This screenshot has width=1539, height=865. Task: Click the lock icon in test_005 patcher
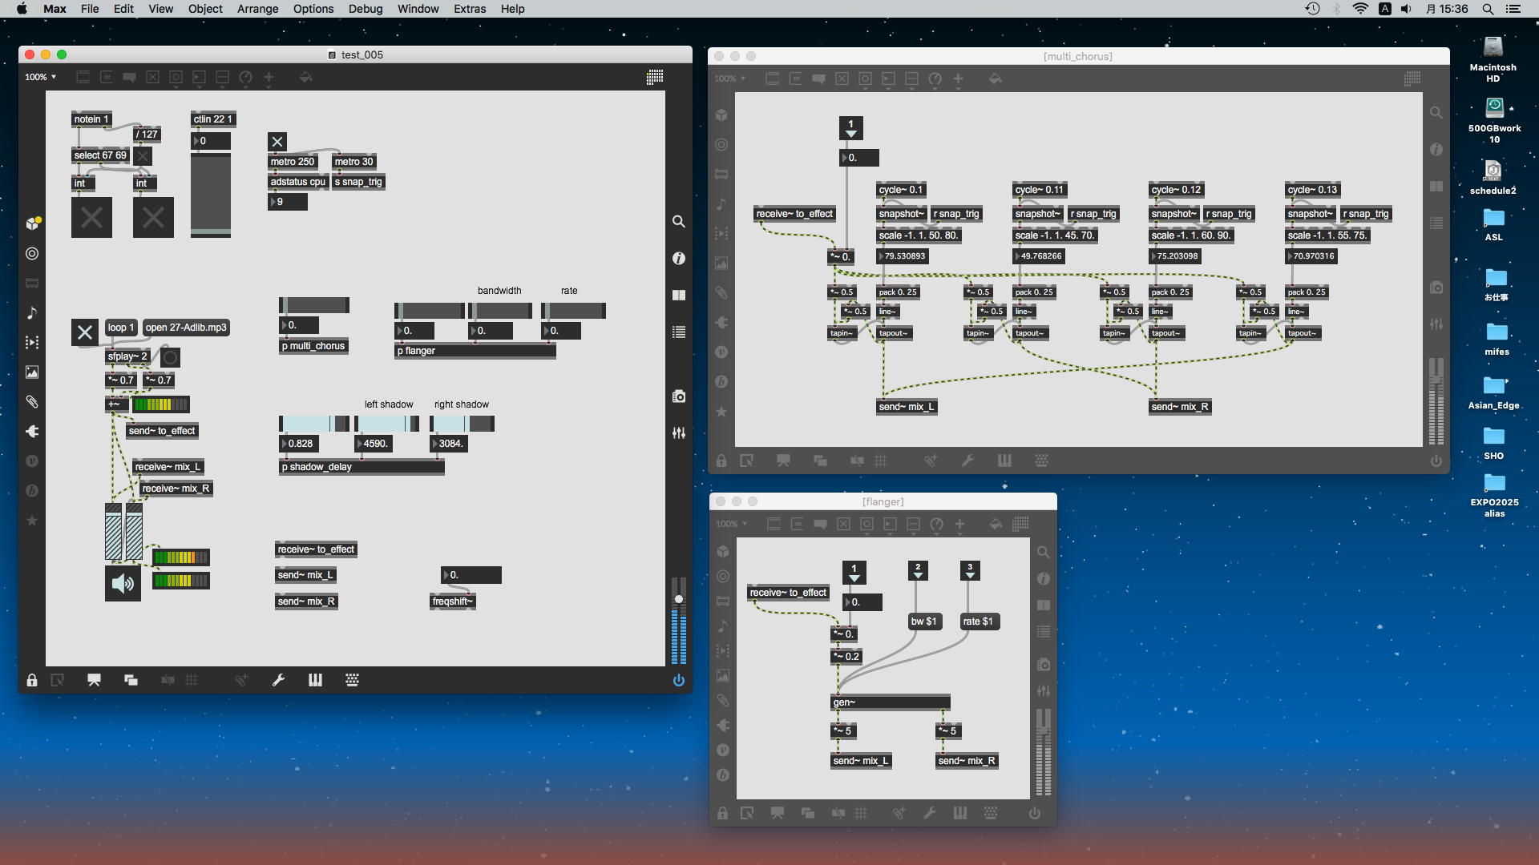click(32, 680)
